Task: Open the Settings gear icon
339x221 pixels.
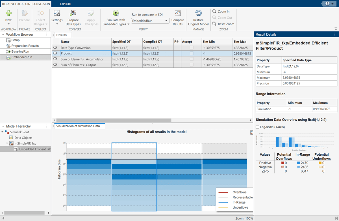Action: point(57,13)
